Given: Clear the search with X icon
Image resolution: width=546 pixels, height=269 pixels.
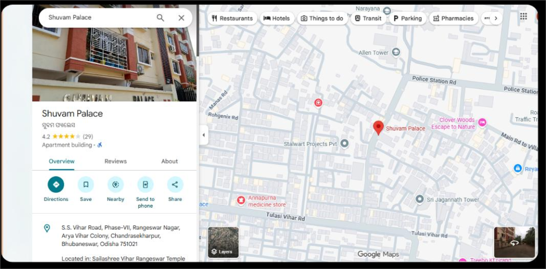Looking at the screenshot, I should pos(181,18).
